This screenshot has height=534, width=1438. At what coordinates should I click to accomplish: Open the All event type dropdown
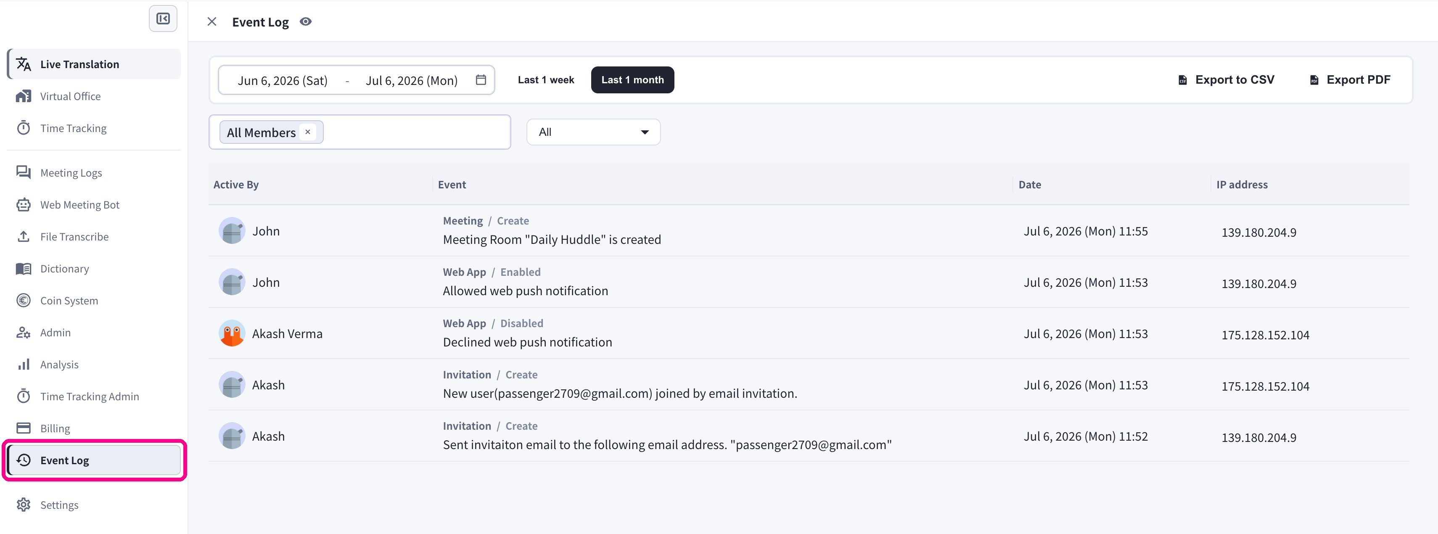tap(593, 132)
